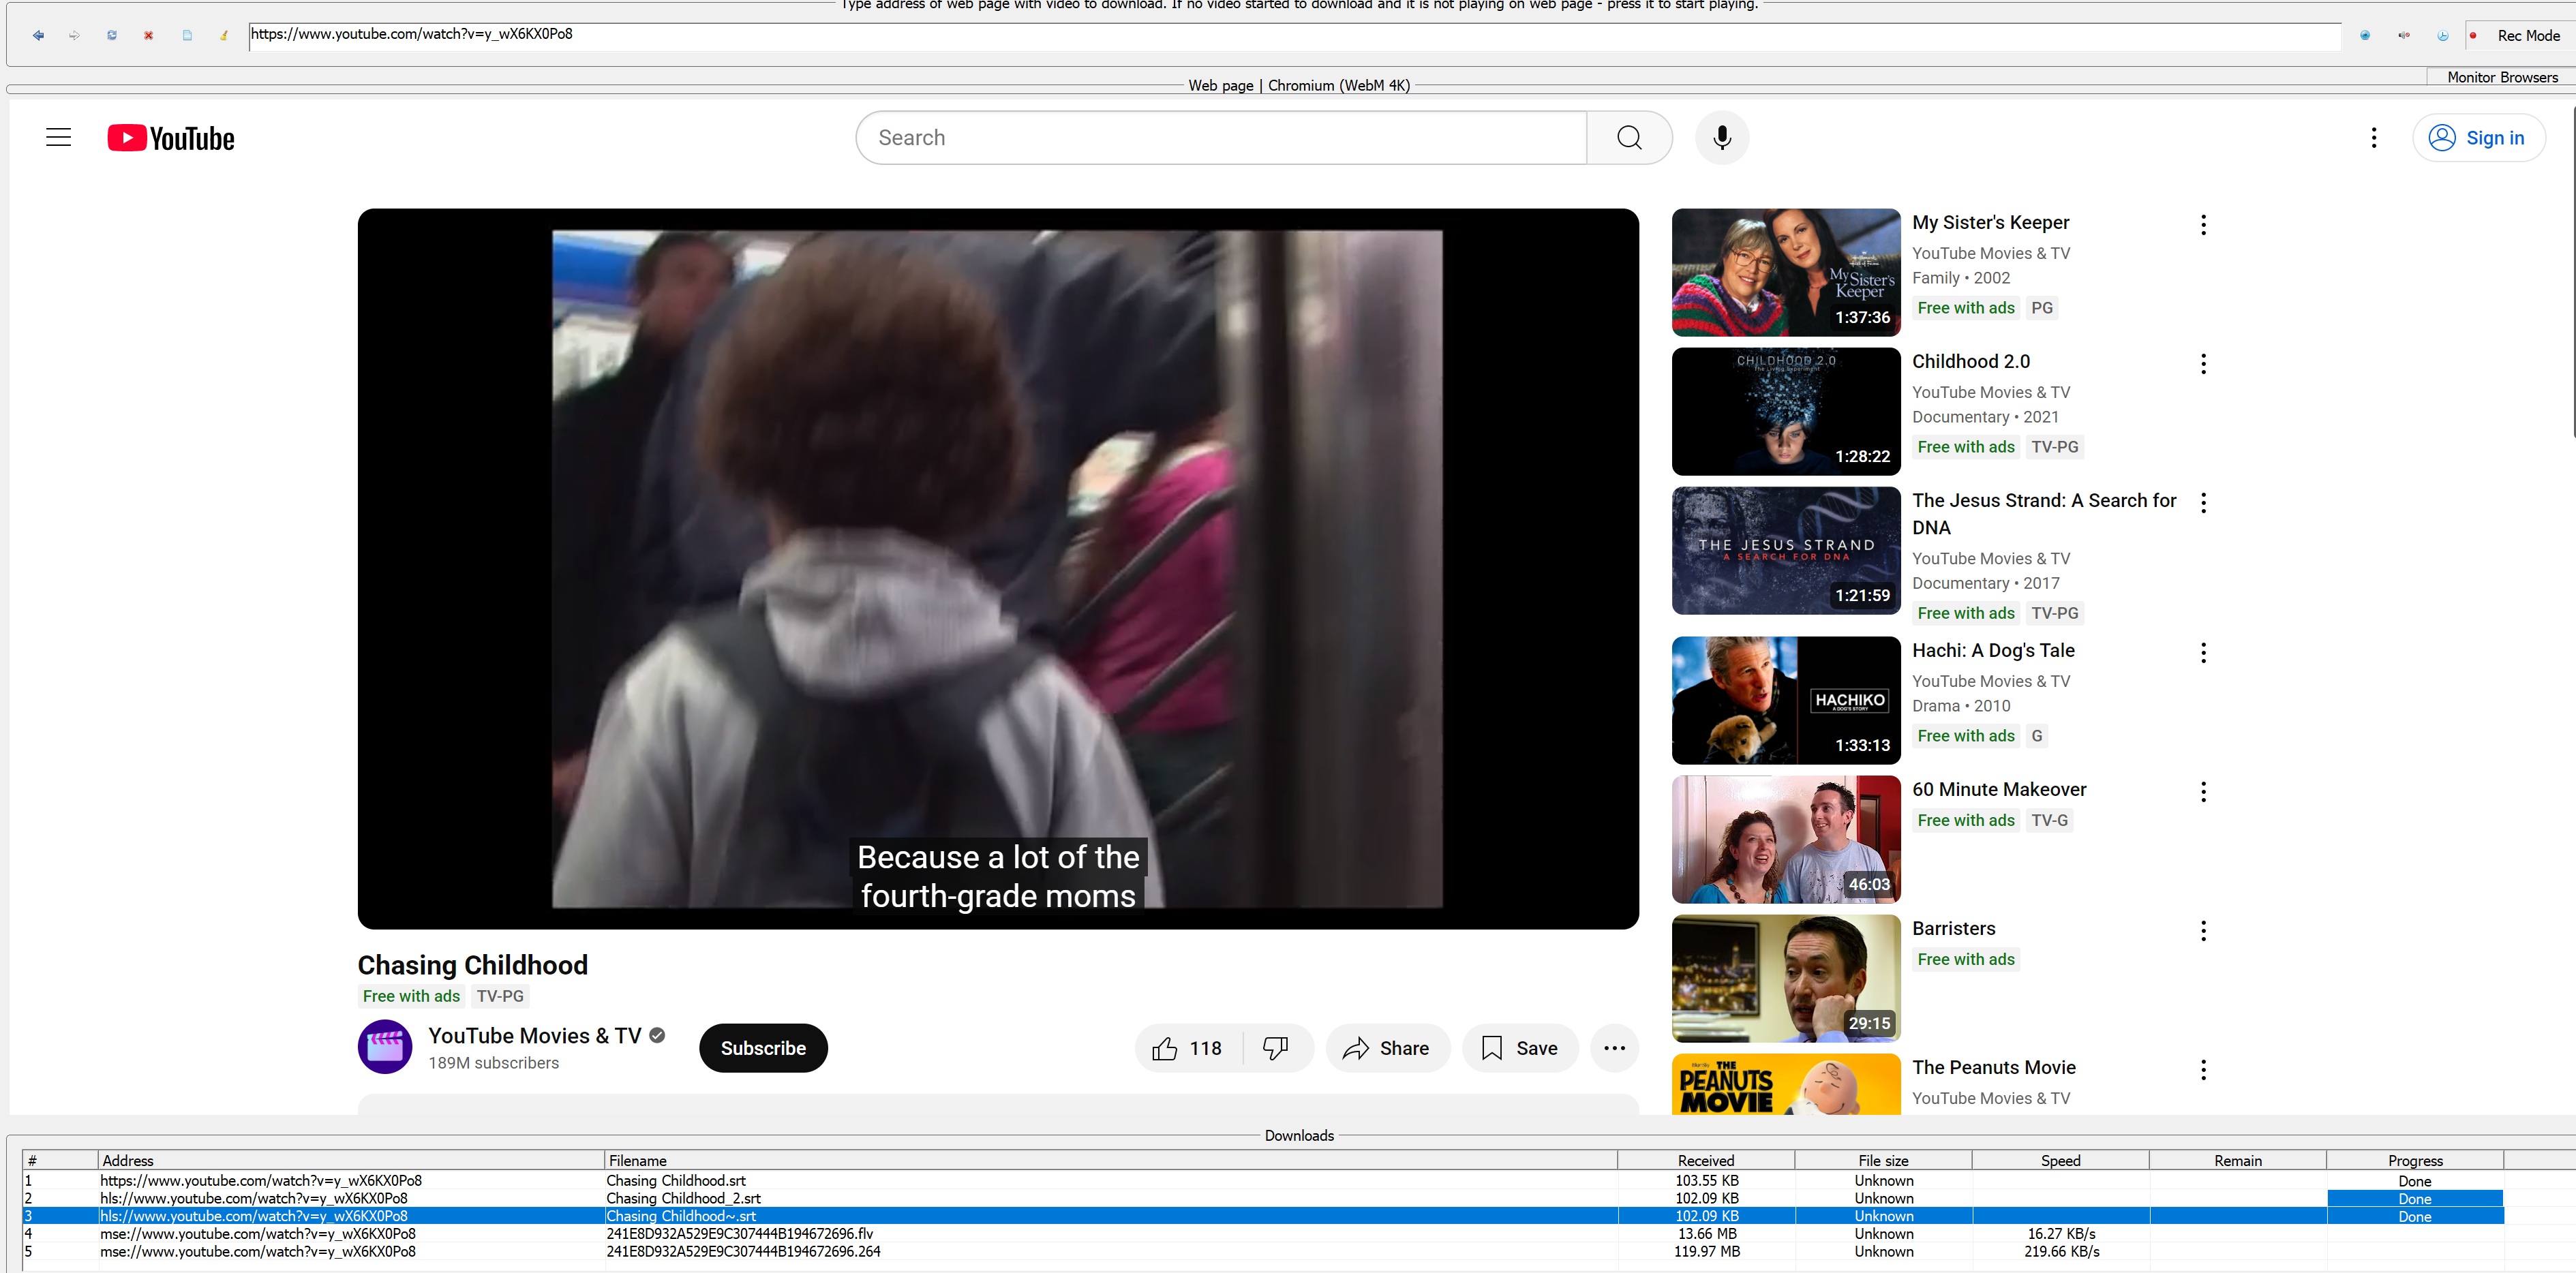Click the blue fast-forward circle icon
The image size is (2576, 1273).
click(x=2365, y=35)
